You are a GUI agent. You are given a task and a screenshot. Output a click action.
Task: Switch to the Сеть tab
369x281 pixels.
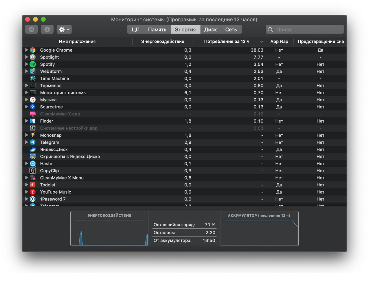coord(231,29)
